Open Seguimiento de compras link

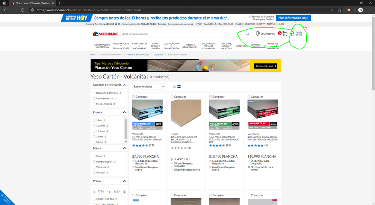pyautogui.click(x=180, y=24)
